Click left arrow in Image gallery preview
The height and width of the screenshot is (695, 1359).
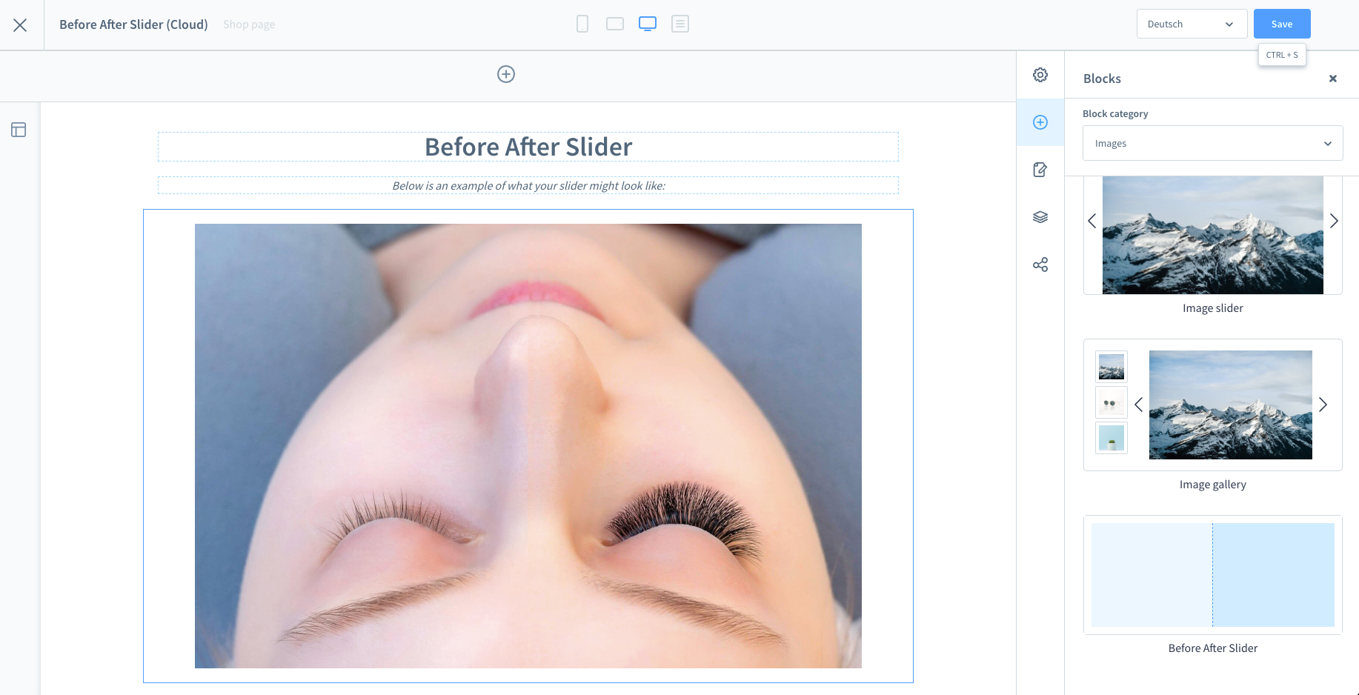[1138, 405]
